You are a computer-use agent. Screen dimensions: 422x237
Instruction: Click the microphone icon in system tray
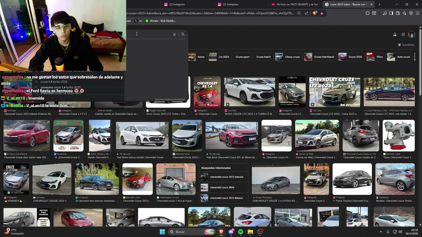[388, 232]
